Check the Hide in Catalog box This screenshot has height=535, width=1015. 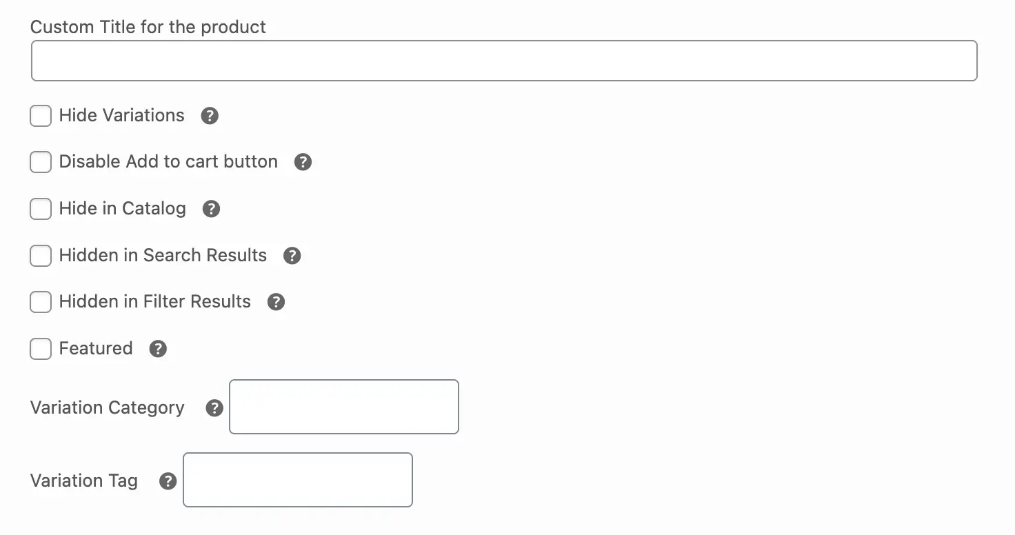[41, 209]
